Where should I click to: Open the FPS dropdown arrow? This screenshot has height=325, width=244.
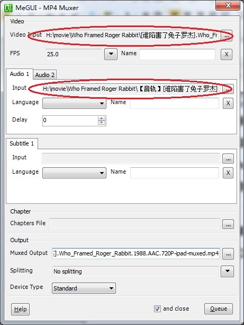coord(111,54)
